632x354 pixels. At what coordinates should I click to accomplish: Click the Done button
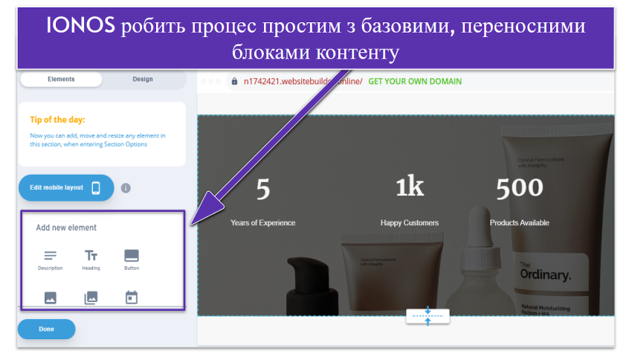pyautogui.click(x=46, y=329)
